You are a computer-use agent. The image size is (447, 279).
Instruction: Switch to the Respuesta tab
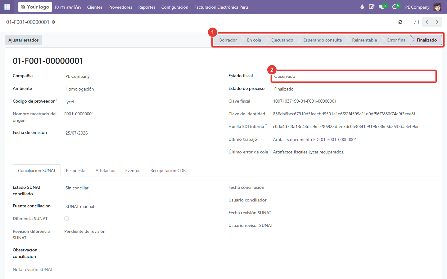point(75,170)
